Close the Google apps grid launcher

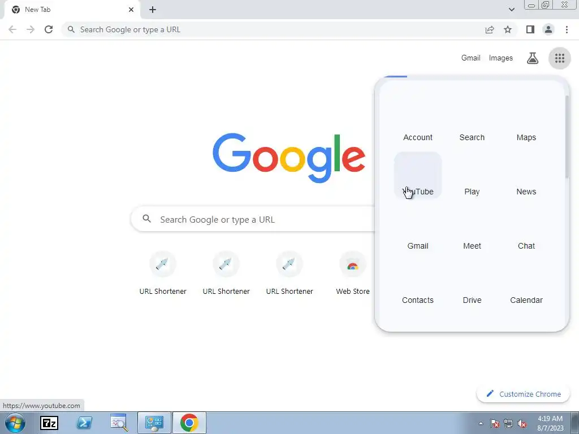tap(560, 58)
